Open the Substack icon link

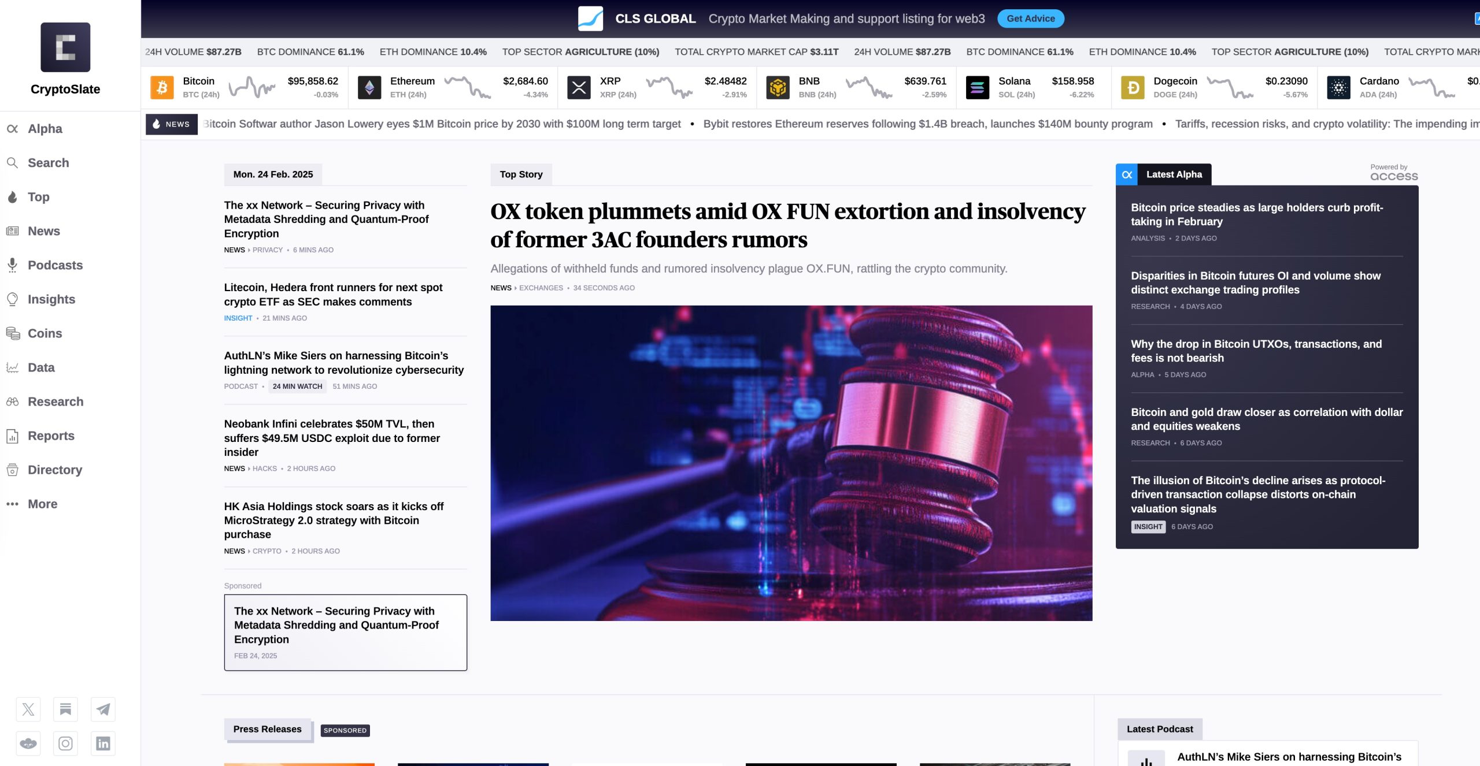click(65, 709)
